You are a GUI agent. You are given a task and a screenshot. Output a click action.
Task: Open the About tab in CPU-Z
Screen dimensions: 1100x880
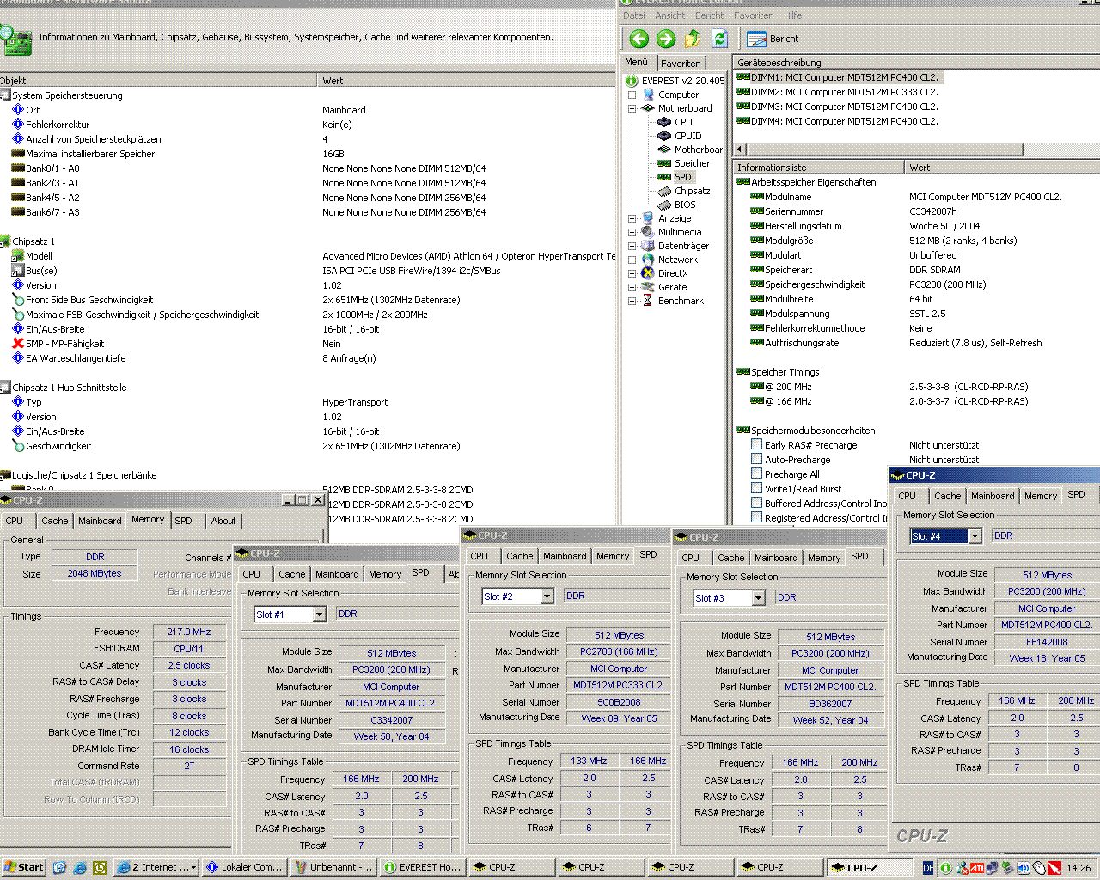[x=223, y=521]
